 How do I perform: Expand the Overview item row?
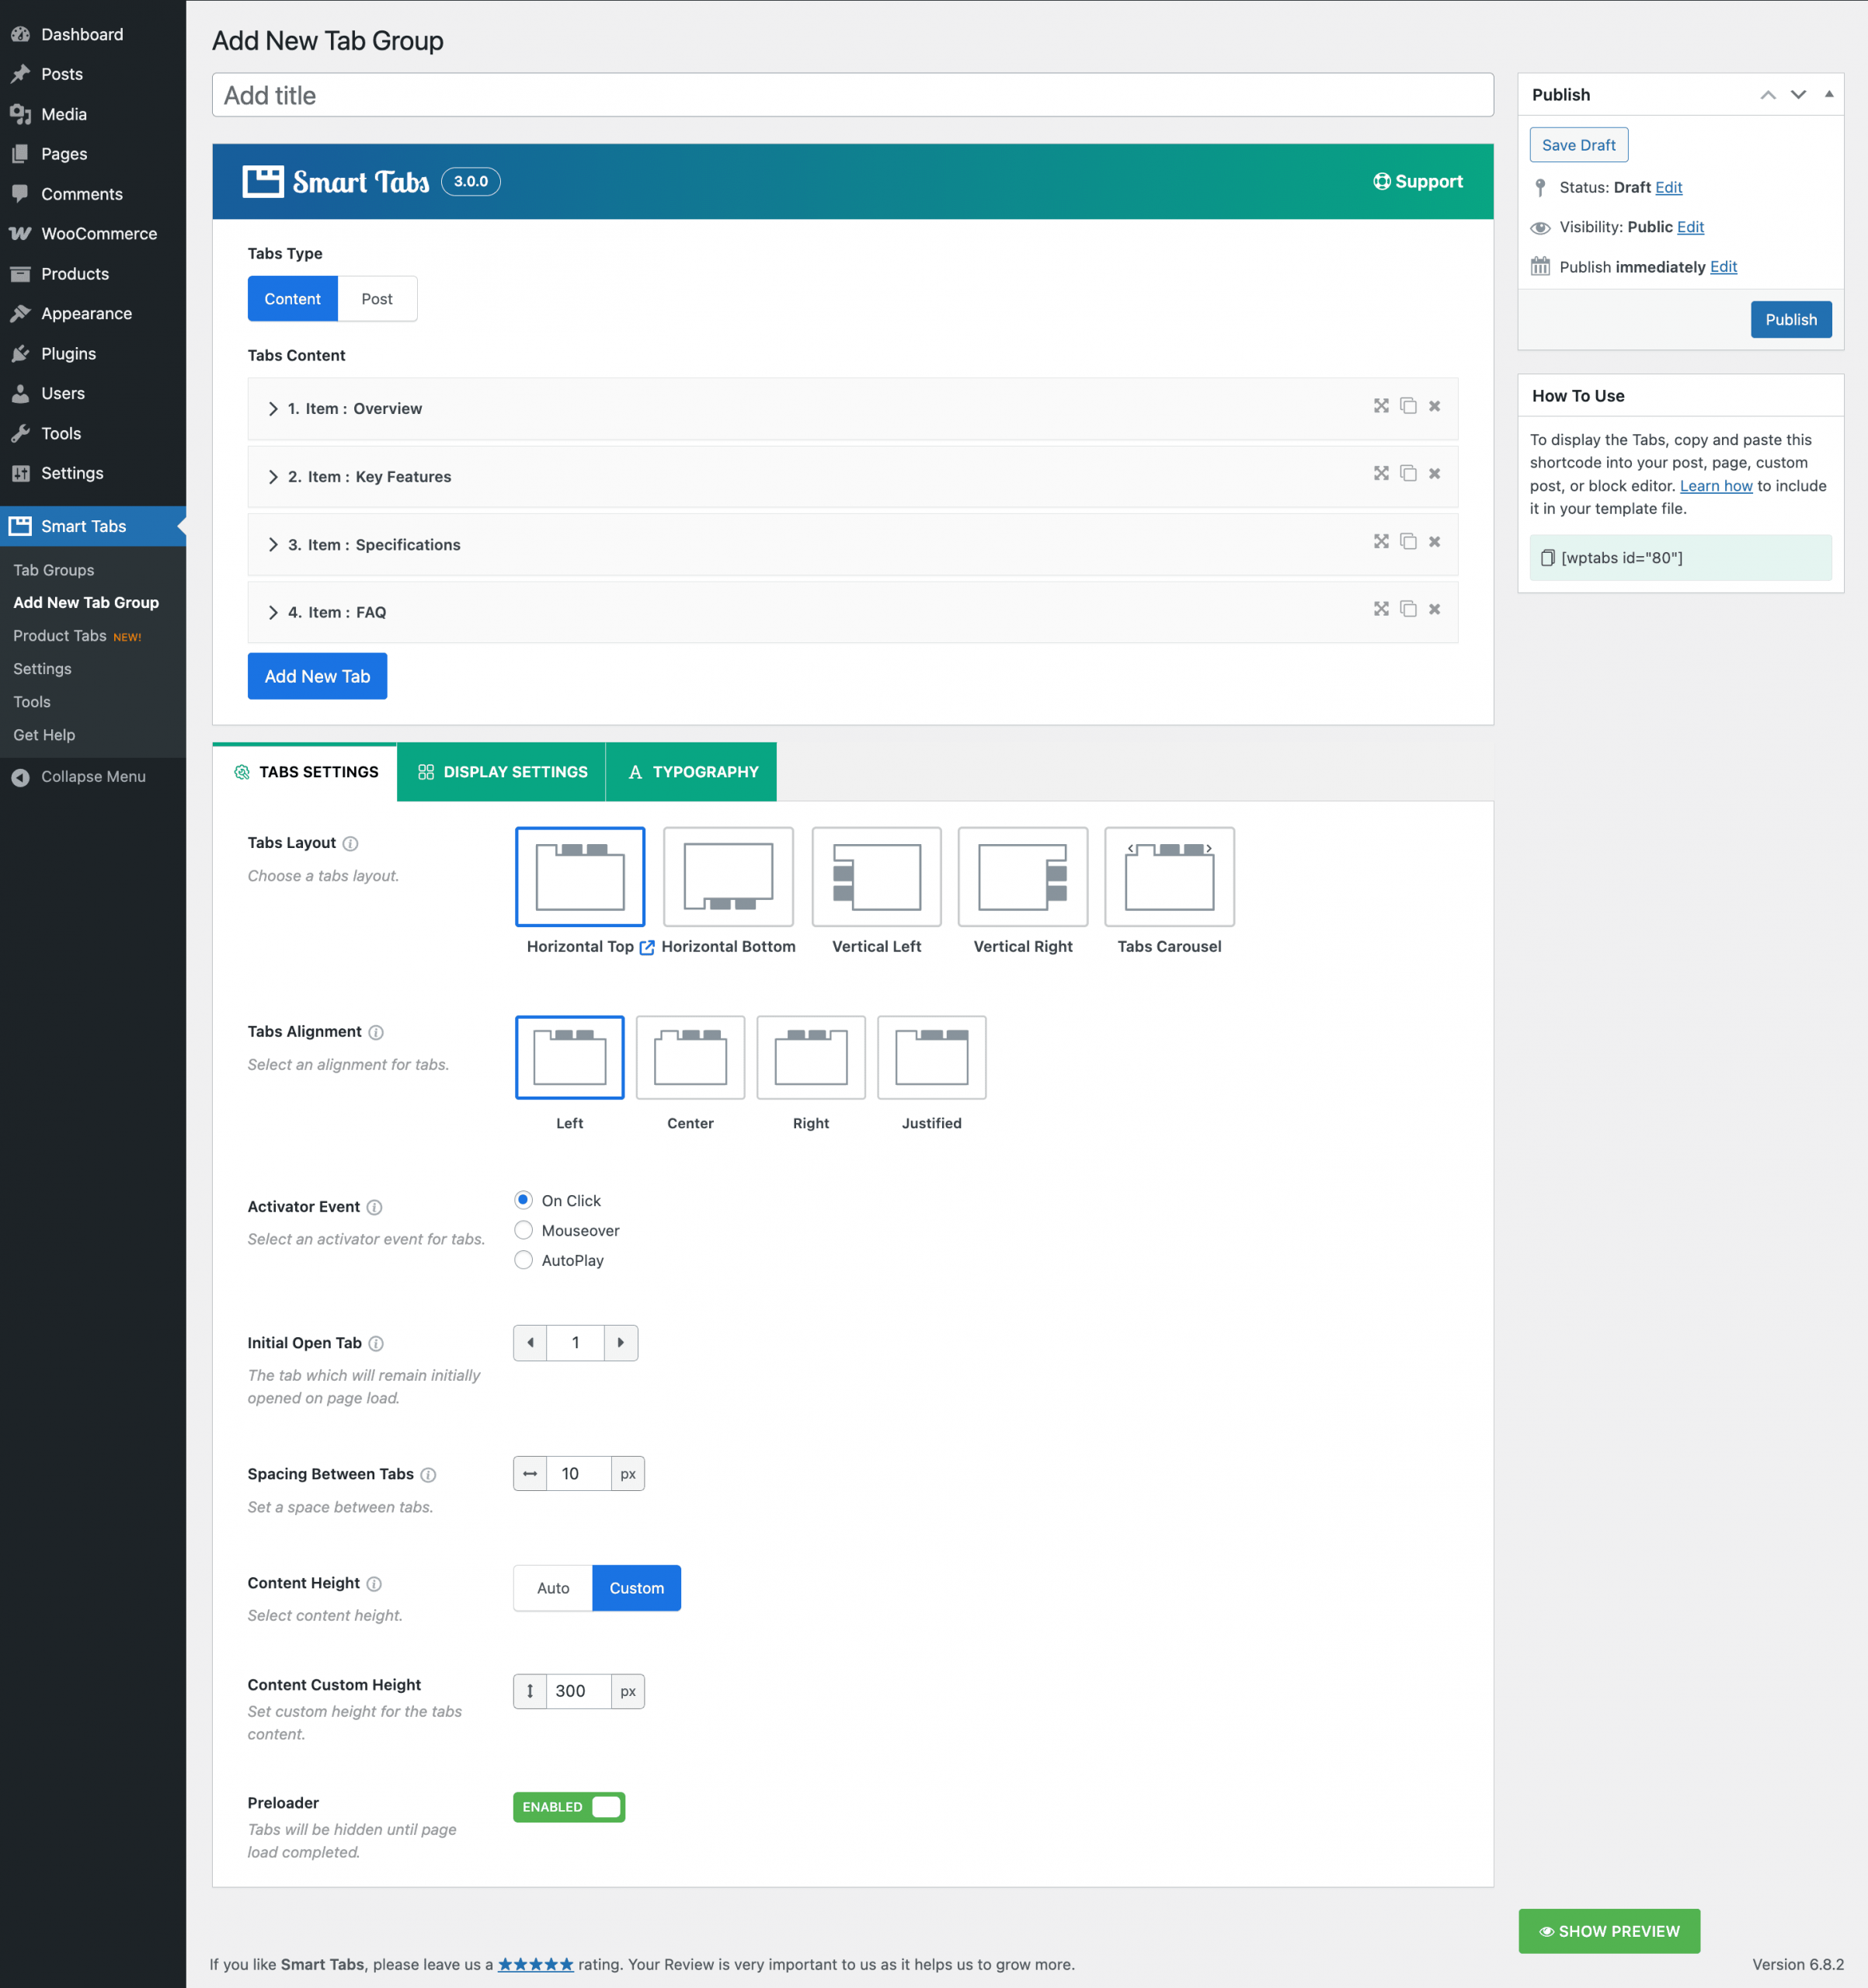pos(852,408)
